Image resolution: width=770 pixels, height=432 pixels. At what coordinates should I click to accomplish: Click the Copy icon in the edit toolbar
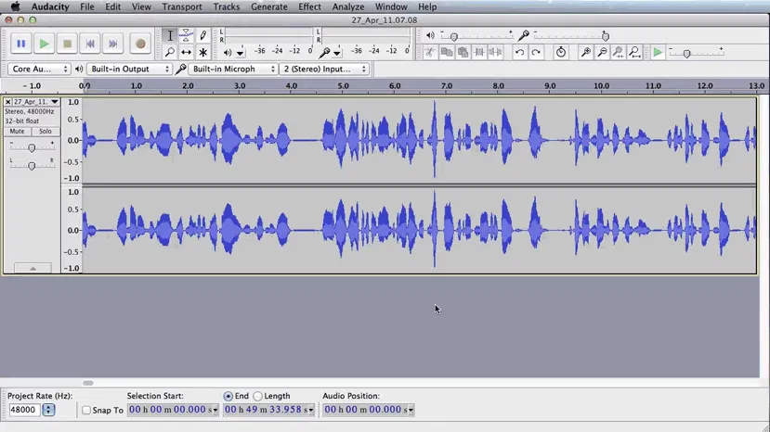(447, 52)
